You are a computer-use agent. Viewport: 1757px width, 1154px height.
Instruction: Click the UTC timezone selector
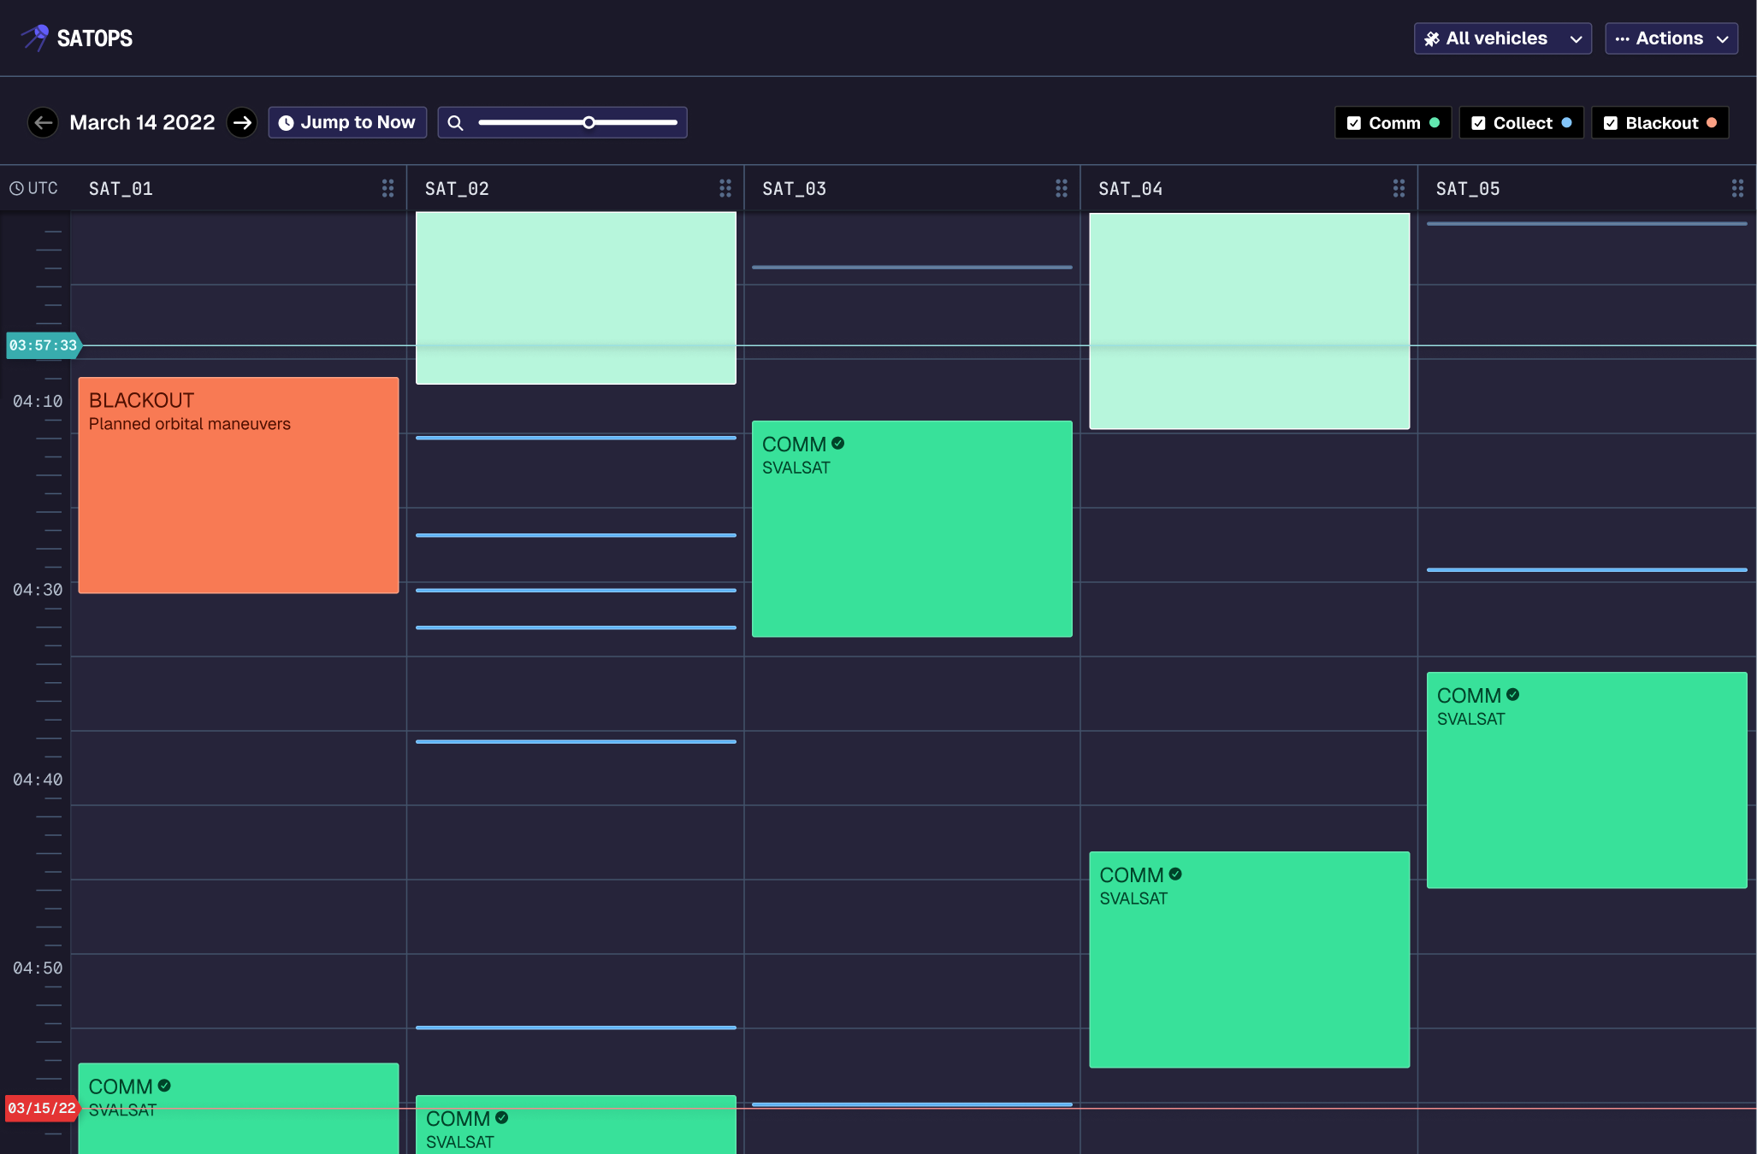(x=34, y=188)
